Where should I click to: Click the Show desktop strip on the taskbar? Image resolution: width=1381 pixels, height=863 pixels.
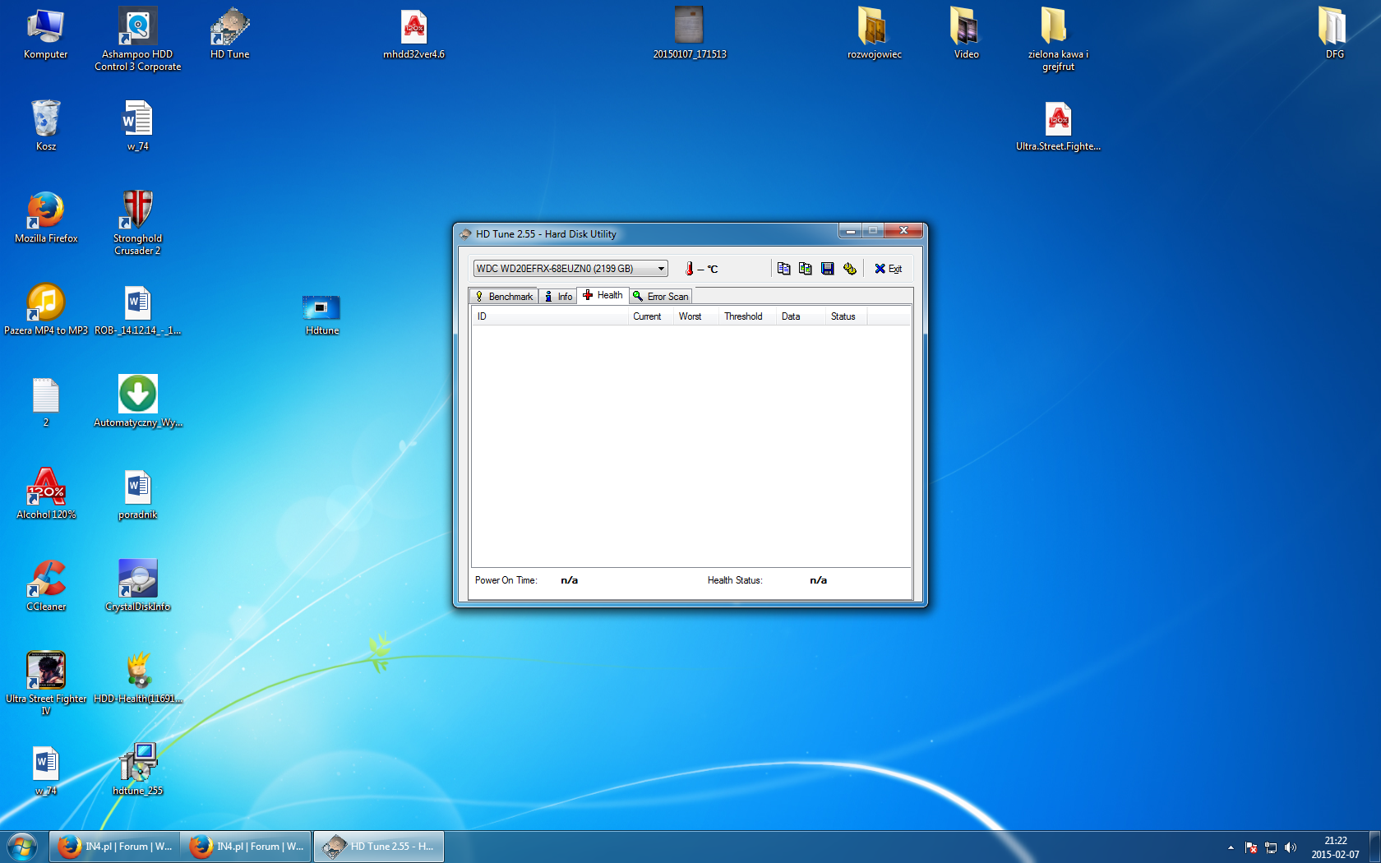[x=1374, y=847]
